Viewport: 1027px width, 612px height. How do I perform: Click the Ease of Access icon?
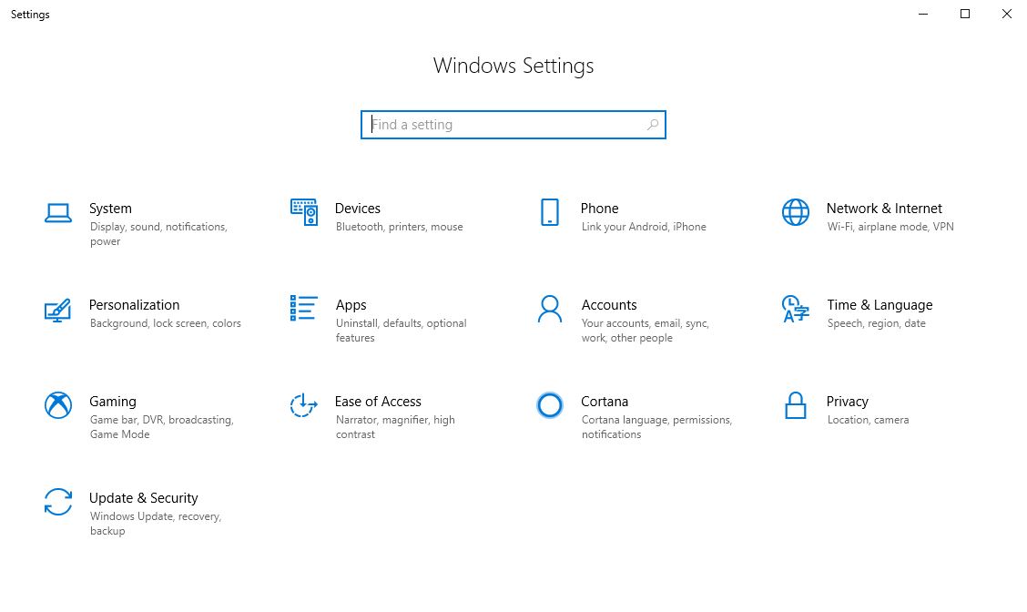point(304,405)
